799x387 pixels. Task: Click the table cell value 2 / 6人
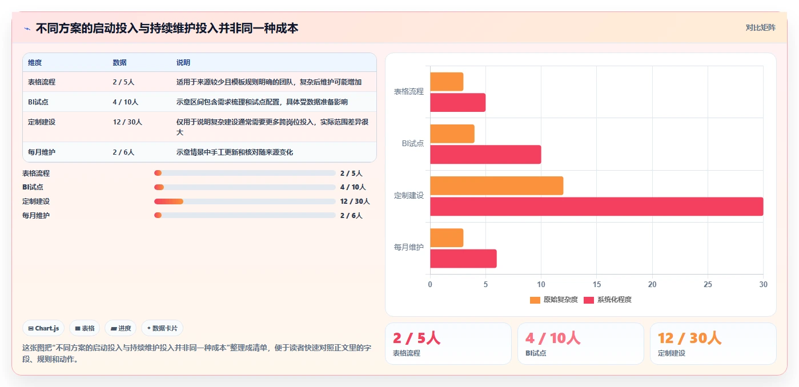coord(123,152)
